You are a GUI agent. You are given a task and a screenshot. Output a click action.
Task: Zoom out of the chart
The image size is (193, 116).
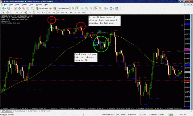click(x=91, y=8)
